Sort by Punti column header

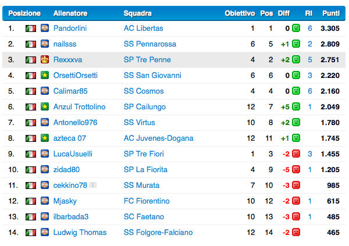331,13
